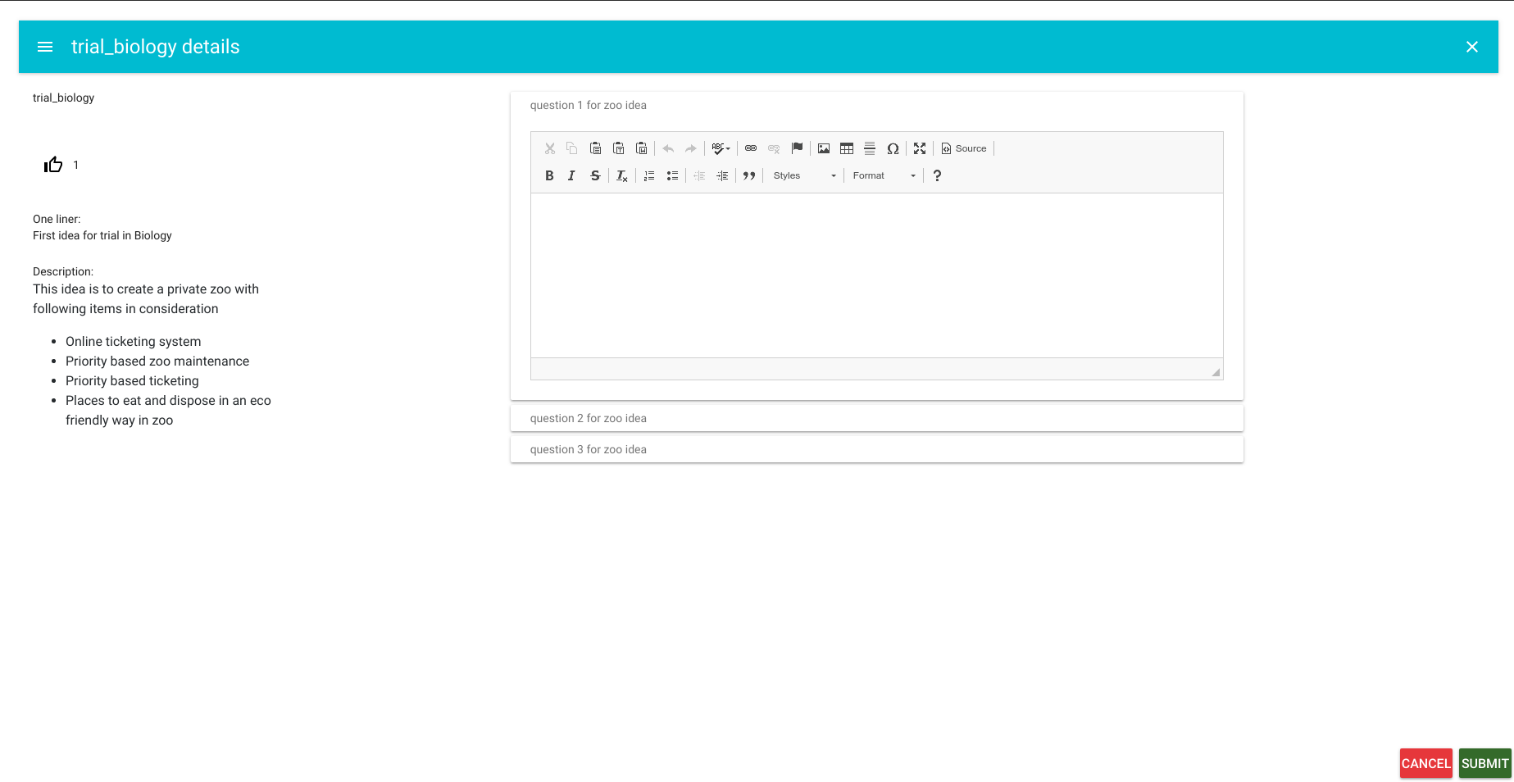
Task: Open the Styles dropdown
Action: 804,175
